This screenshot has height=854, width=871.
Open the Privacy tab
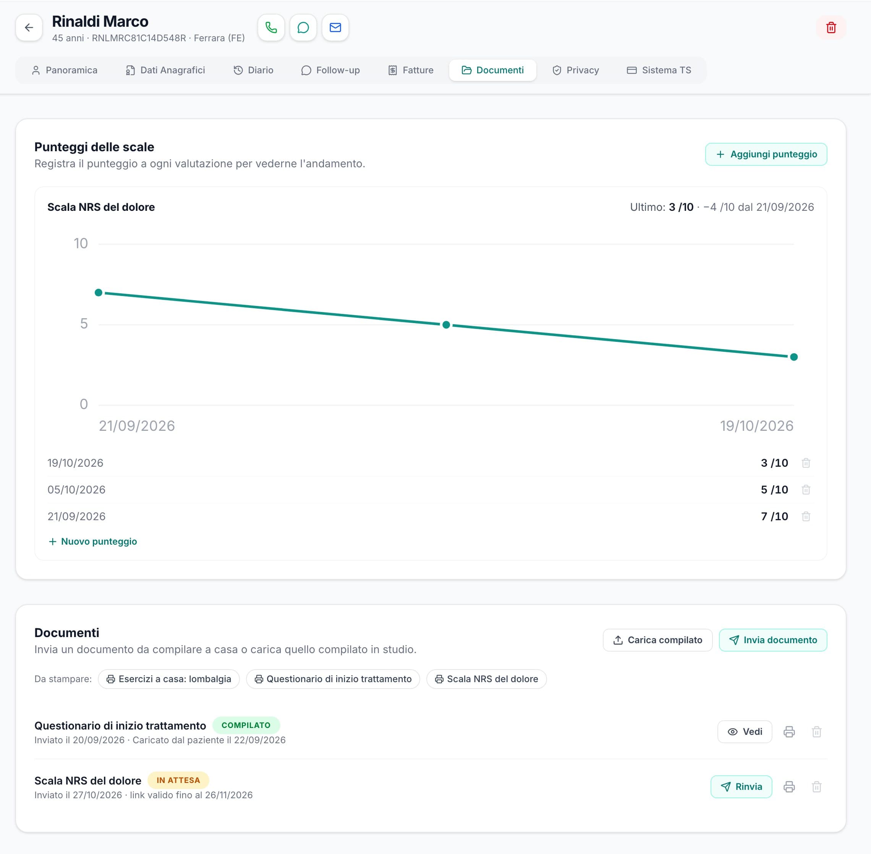click(576, 70)
